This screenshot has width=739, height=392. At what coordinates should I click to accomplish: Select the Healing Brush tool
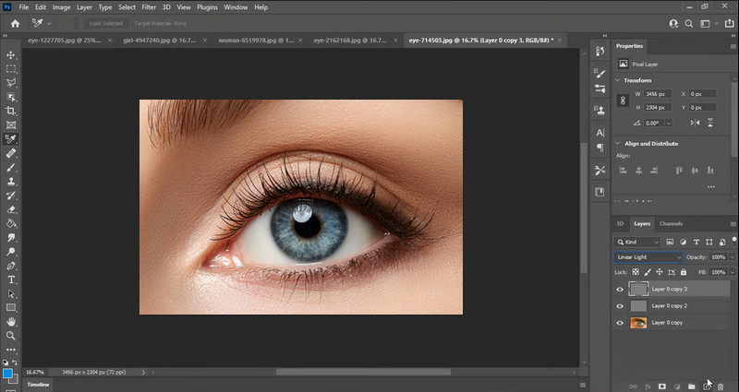point(11,153)
